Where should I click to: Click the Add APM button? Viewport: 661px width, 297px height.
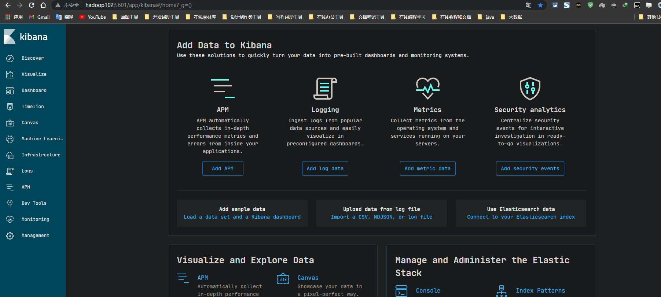coord(223,168)
